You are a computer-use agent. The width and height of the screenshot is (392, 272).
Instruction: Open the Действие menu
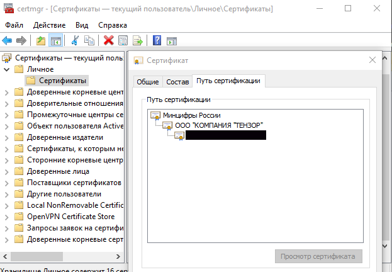click(49, 25)
